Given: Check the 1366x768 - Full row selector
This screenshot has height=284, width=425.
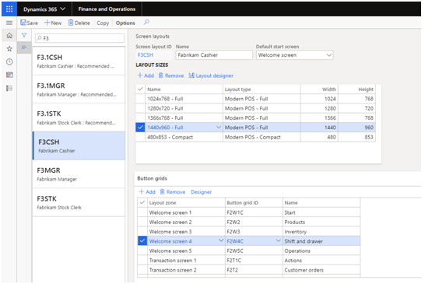Looking at the screenshot, I should [140, 118].
